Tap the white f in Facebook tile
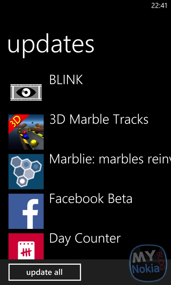 point(30,214)
